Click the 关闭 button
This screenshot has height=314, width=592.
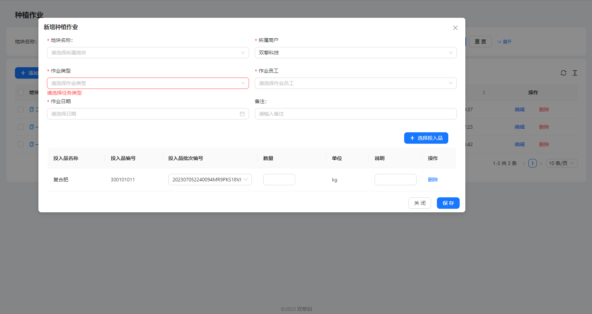tap(419, 203)
